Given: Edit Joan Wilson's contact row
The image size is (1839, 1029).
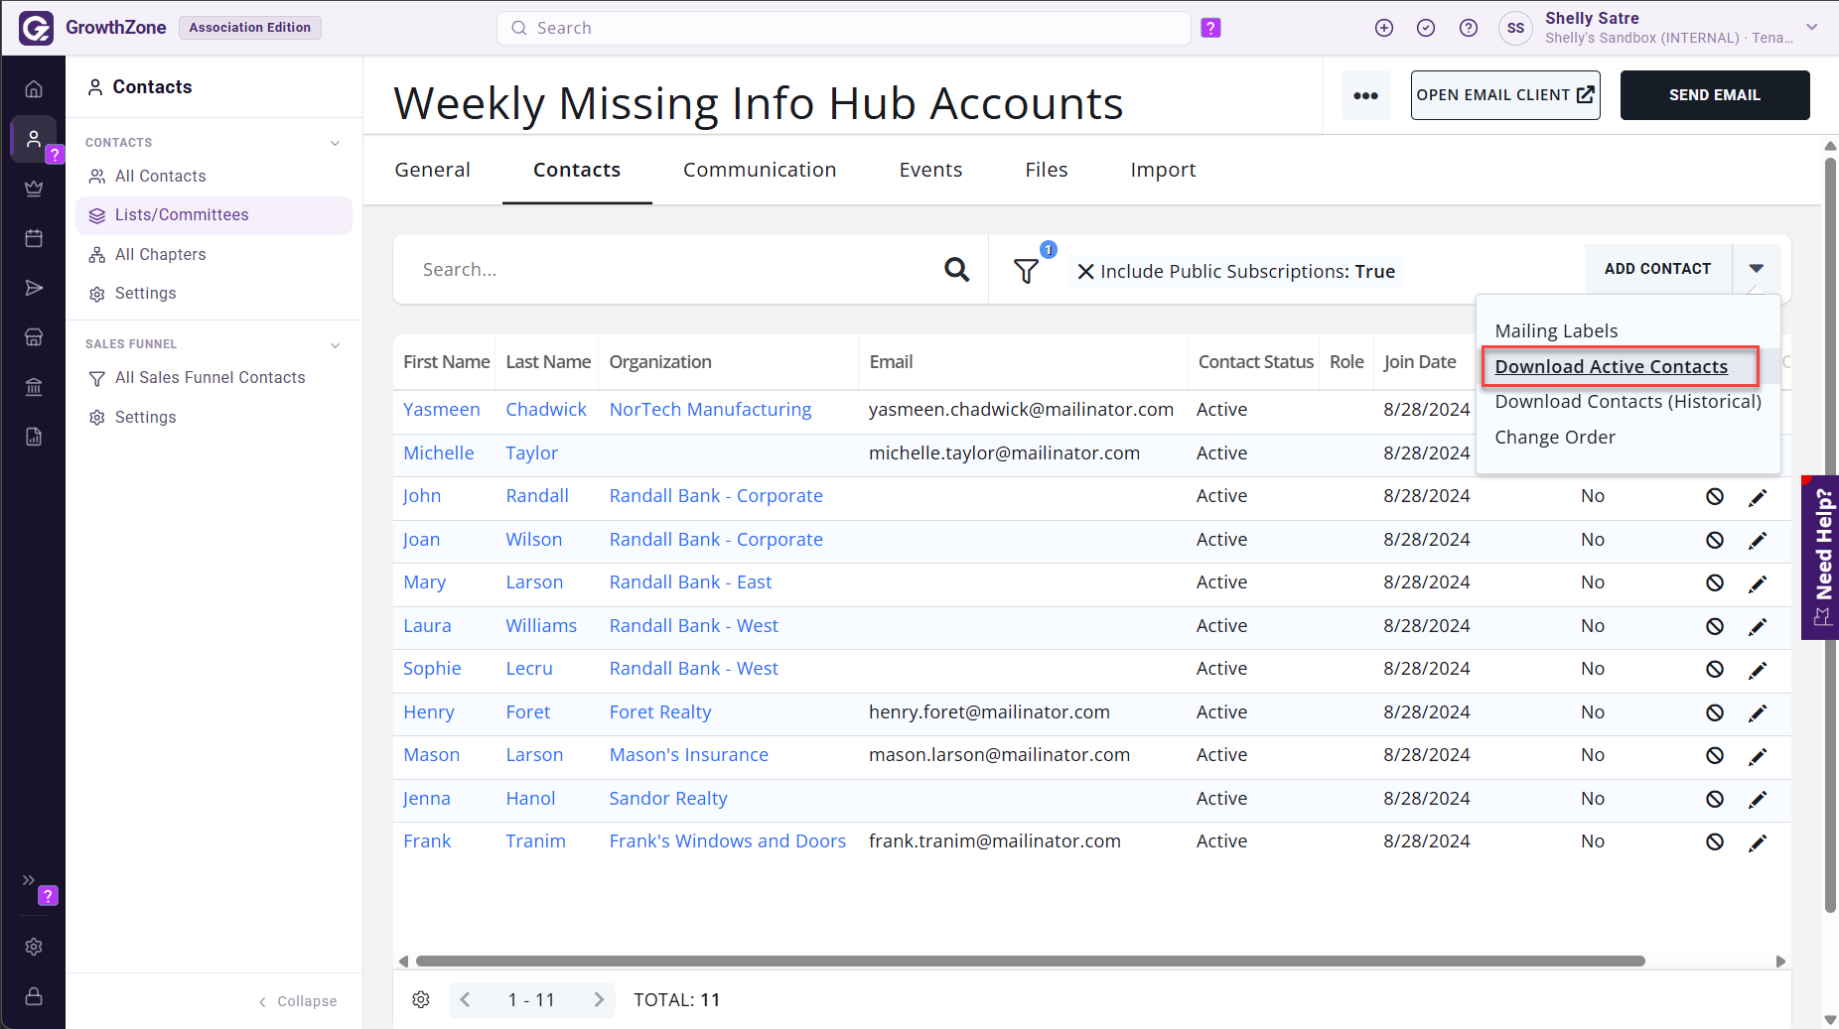Looking at the screenshot, I should tap(1758, 540).
